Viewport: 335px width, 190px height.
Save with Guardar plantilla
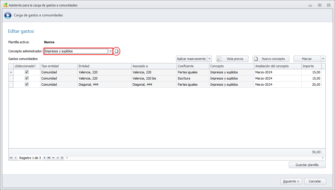tap(307, 165)
